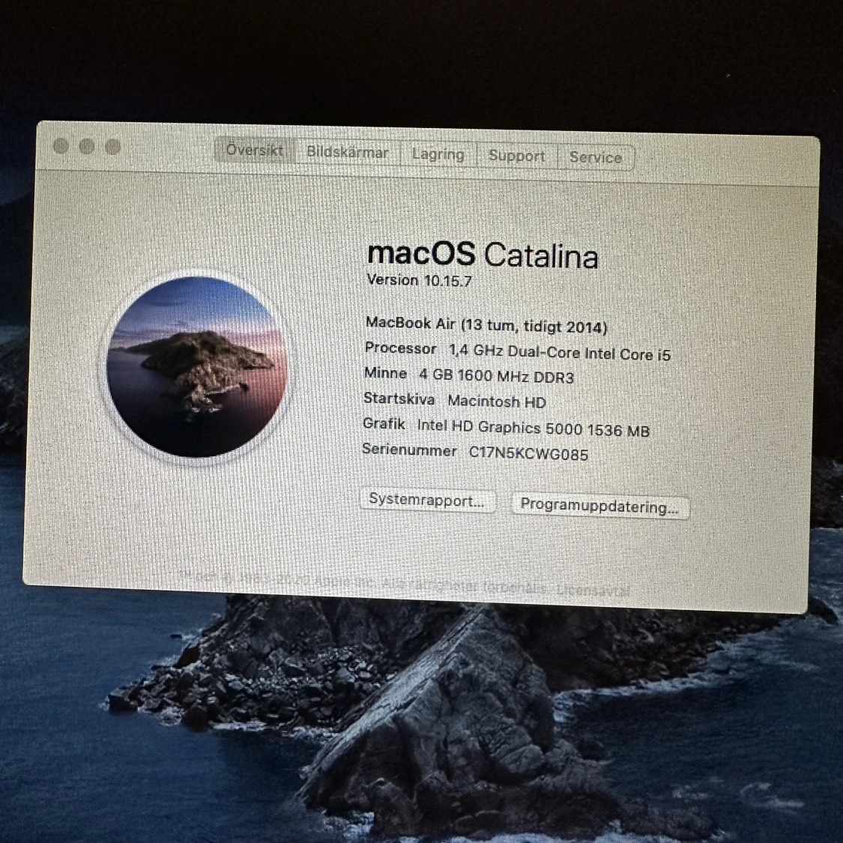843x843 pixels.
Task: Select the Support tab
Action: [516, 156]
